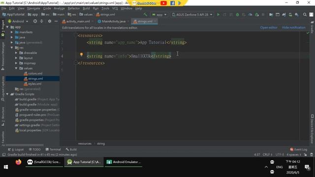
Task: Open Firefox from the Windows taskbar
Action: [18, 162]
